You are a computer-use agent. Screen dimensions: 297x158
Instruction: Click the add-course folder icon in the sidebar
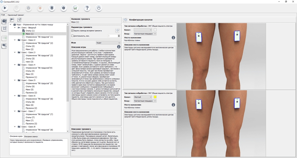tap(4, 21)
